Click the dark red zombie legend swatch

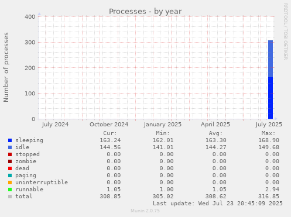point(10,161)
